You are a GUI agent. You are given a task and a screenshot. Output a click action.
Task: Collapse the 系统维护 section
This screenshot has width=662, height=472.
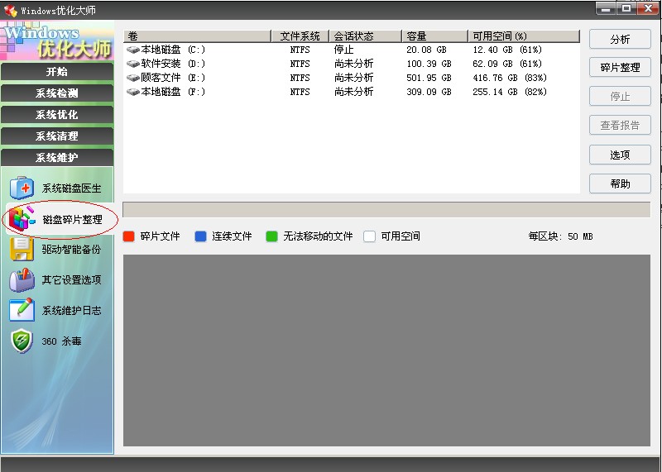(x=57, y=157)
